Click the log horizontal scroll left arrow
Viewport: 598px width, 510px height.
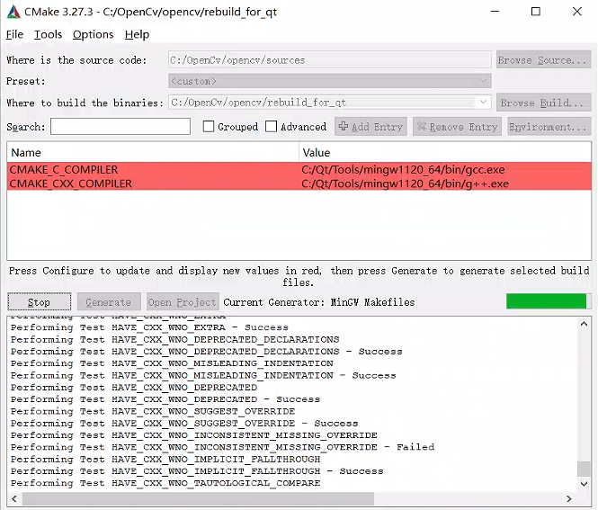coord(14,498)
